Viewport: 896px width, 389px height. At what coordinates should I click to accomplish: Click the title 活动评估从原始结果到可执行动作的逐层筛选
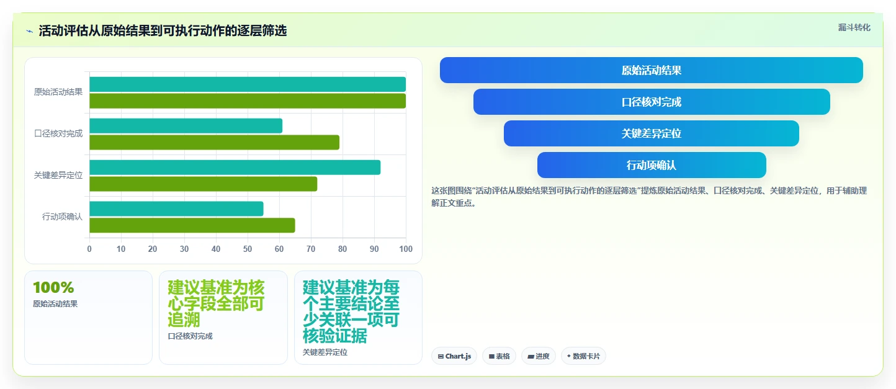pyautogui.click(x=163, y=31)
